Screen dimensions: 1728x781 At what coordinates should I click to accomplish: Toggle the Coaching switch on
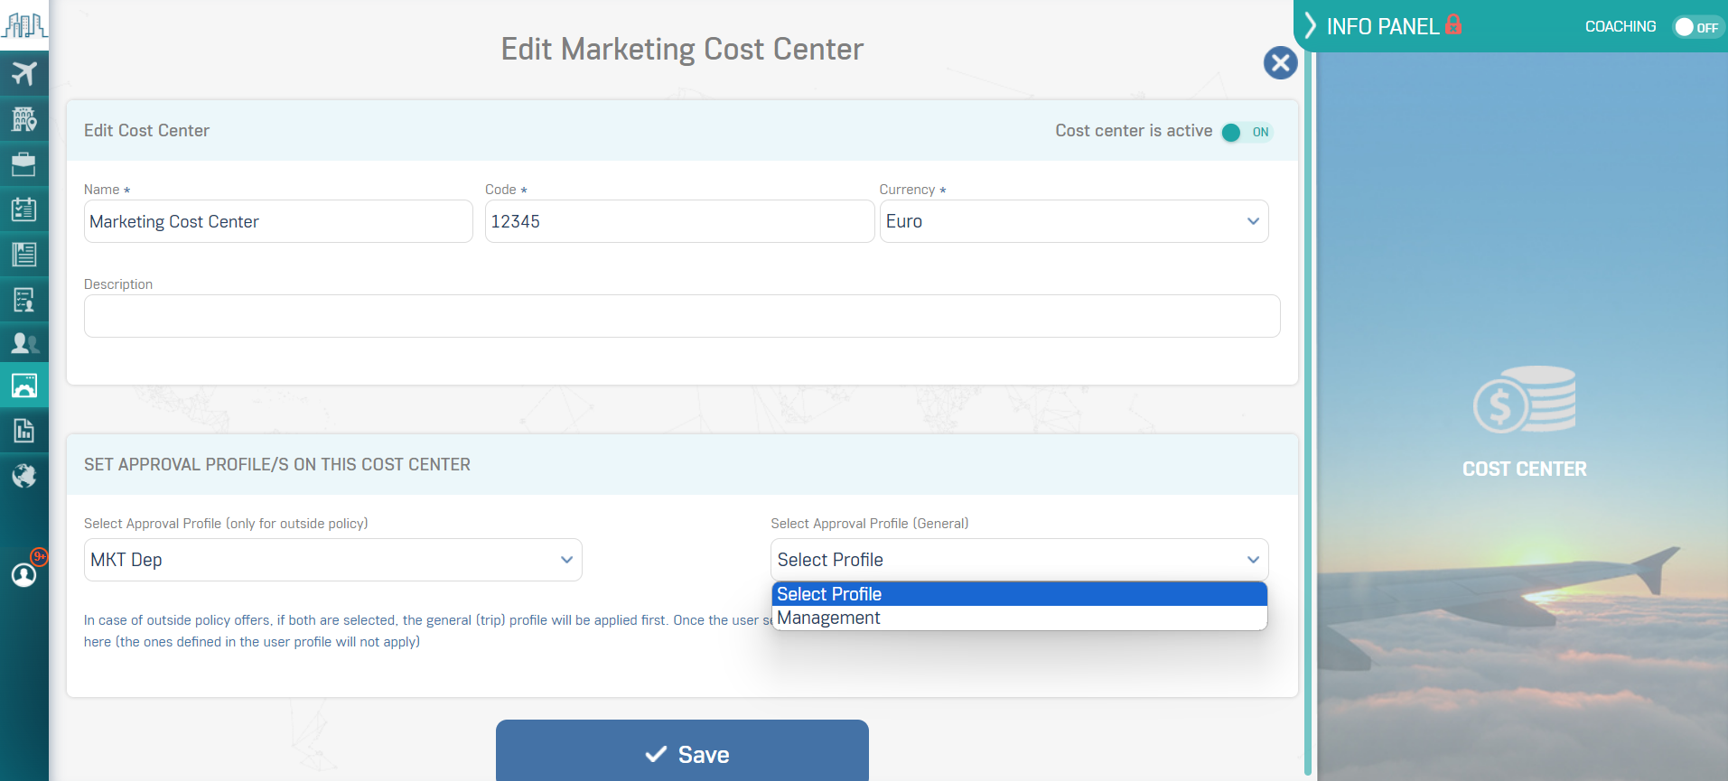pyautogui.click(x=1695, y=27)
